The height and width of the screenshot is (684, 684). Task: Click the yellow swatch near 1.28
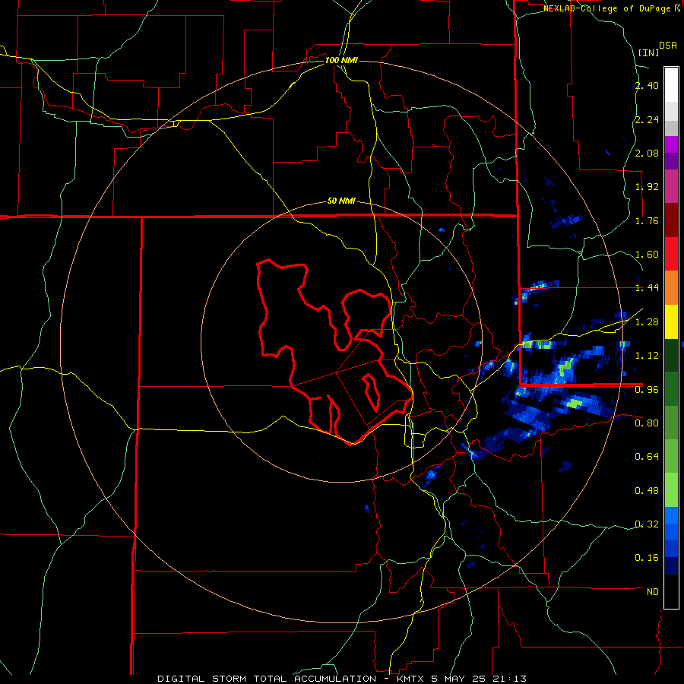coord(671,322)
